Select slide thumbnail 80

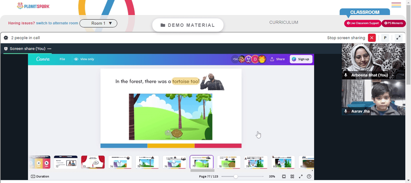tap(283, 162)
